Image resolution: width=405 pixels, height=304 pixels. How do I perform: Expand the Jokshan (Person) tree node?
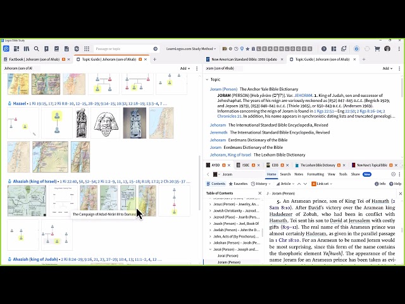(x=210, y=243)
